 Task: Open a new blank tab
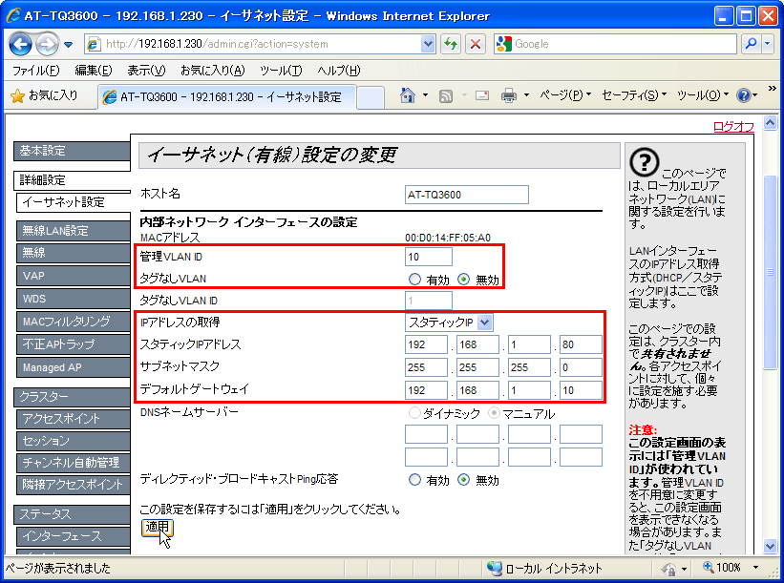(x=371, y=97)
